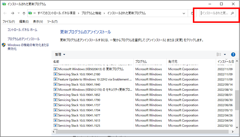Open コントロール パネル ホーム link

click(22, 30)
